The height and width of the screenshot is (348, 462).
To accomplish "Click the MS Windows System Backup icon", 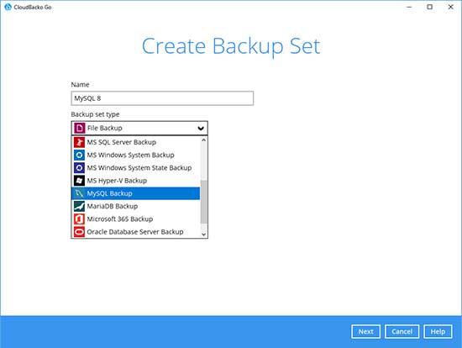I will [x=79, y=155].
